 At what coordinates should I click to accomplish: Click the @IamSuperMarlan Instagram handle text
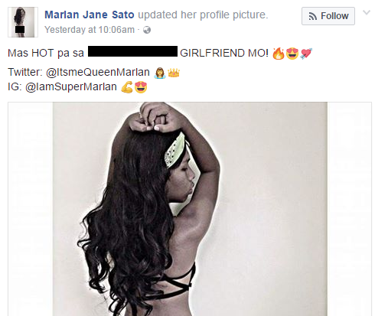click(x=71, y=87)
